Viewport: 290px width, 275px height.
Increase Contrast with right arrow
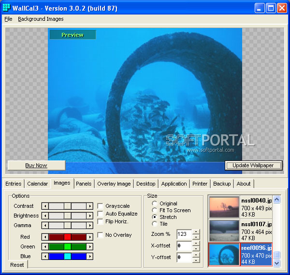(90, 206)
